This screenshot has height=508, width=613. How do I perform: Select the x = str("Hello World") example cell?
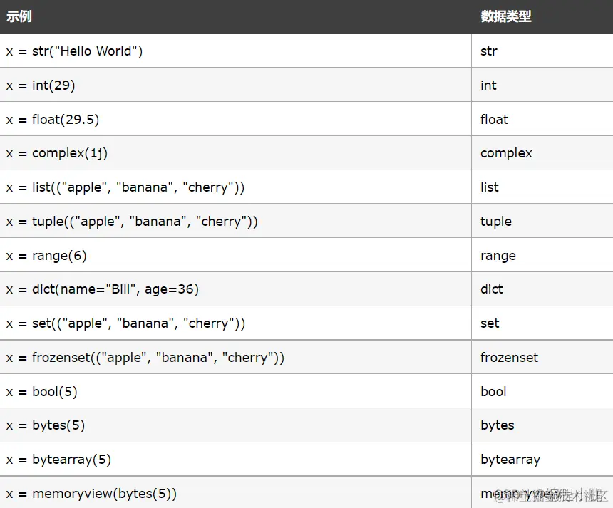point(74,51)
